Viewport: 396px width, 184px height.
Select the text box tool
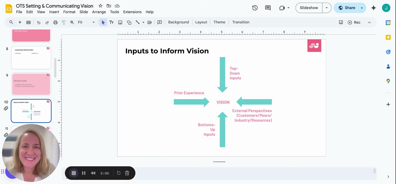point(111,22)
